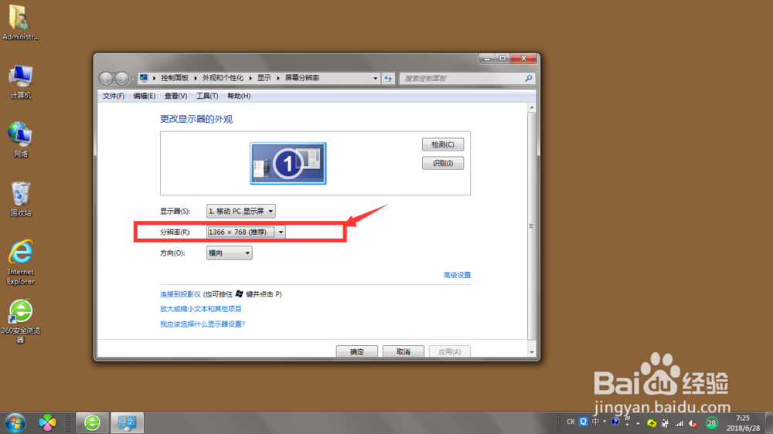This screenshot has width=773, height=434.
Task: Click the green-yellow plus tray icon
Action: (x=652, y=423)
